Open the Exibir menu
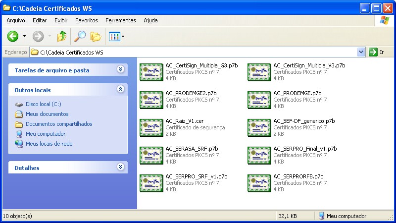The width and height of the screenshot is (396, 223). (61, 20)
